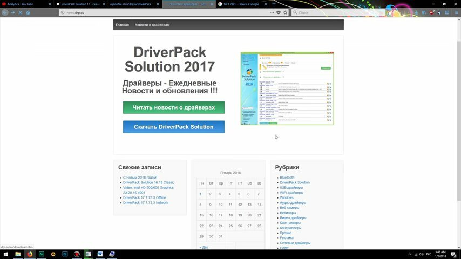Open the Веб-камеры category
461x259 pixels.
coord(289,208)
